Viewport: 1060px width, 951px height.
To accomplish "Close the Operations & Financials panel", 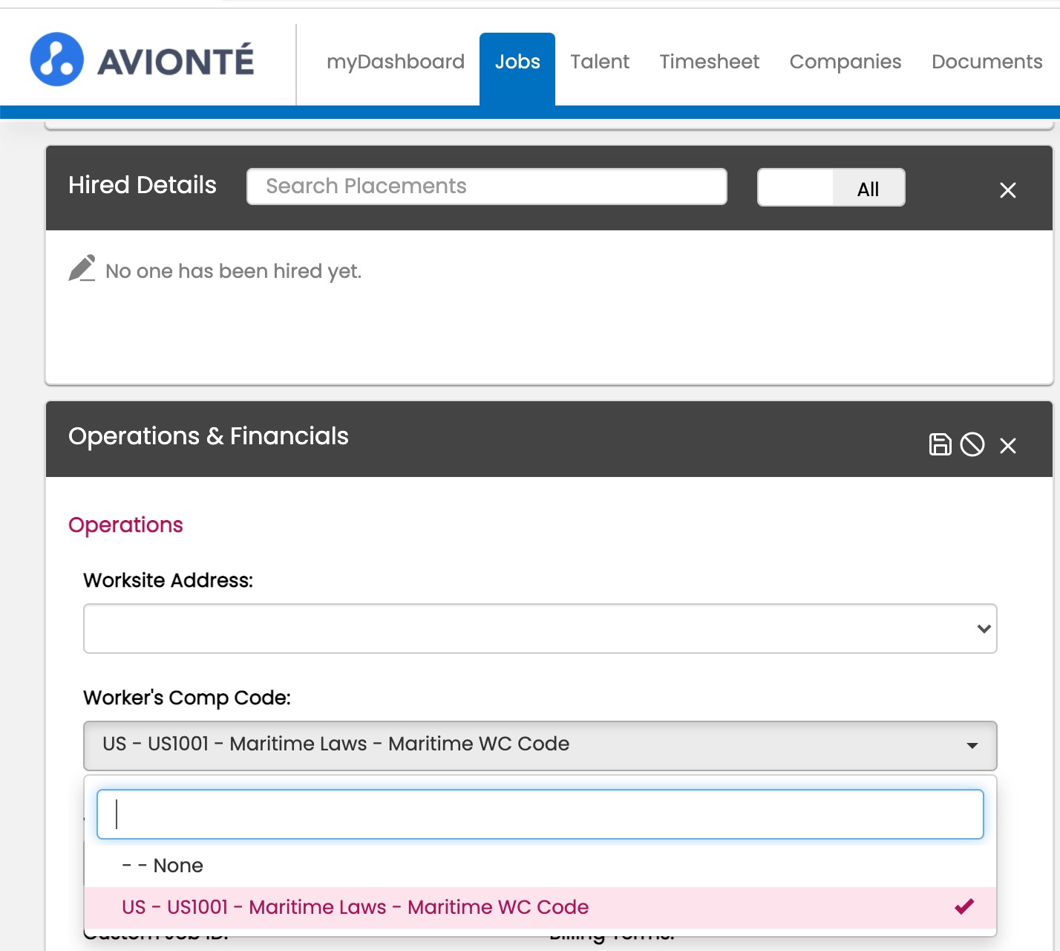I will [x=1007, y=446].
